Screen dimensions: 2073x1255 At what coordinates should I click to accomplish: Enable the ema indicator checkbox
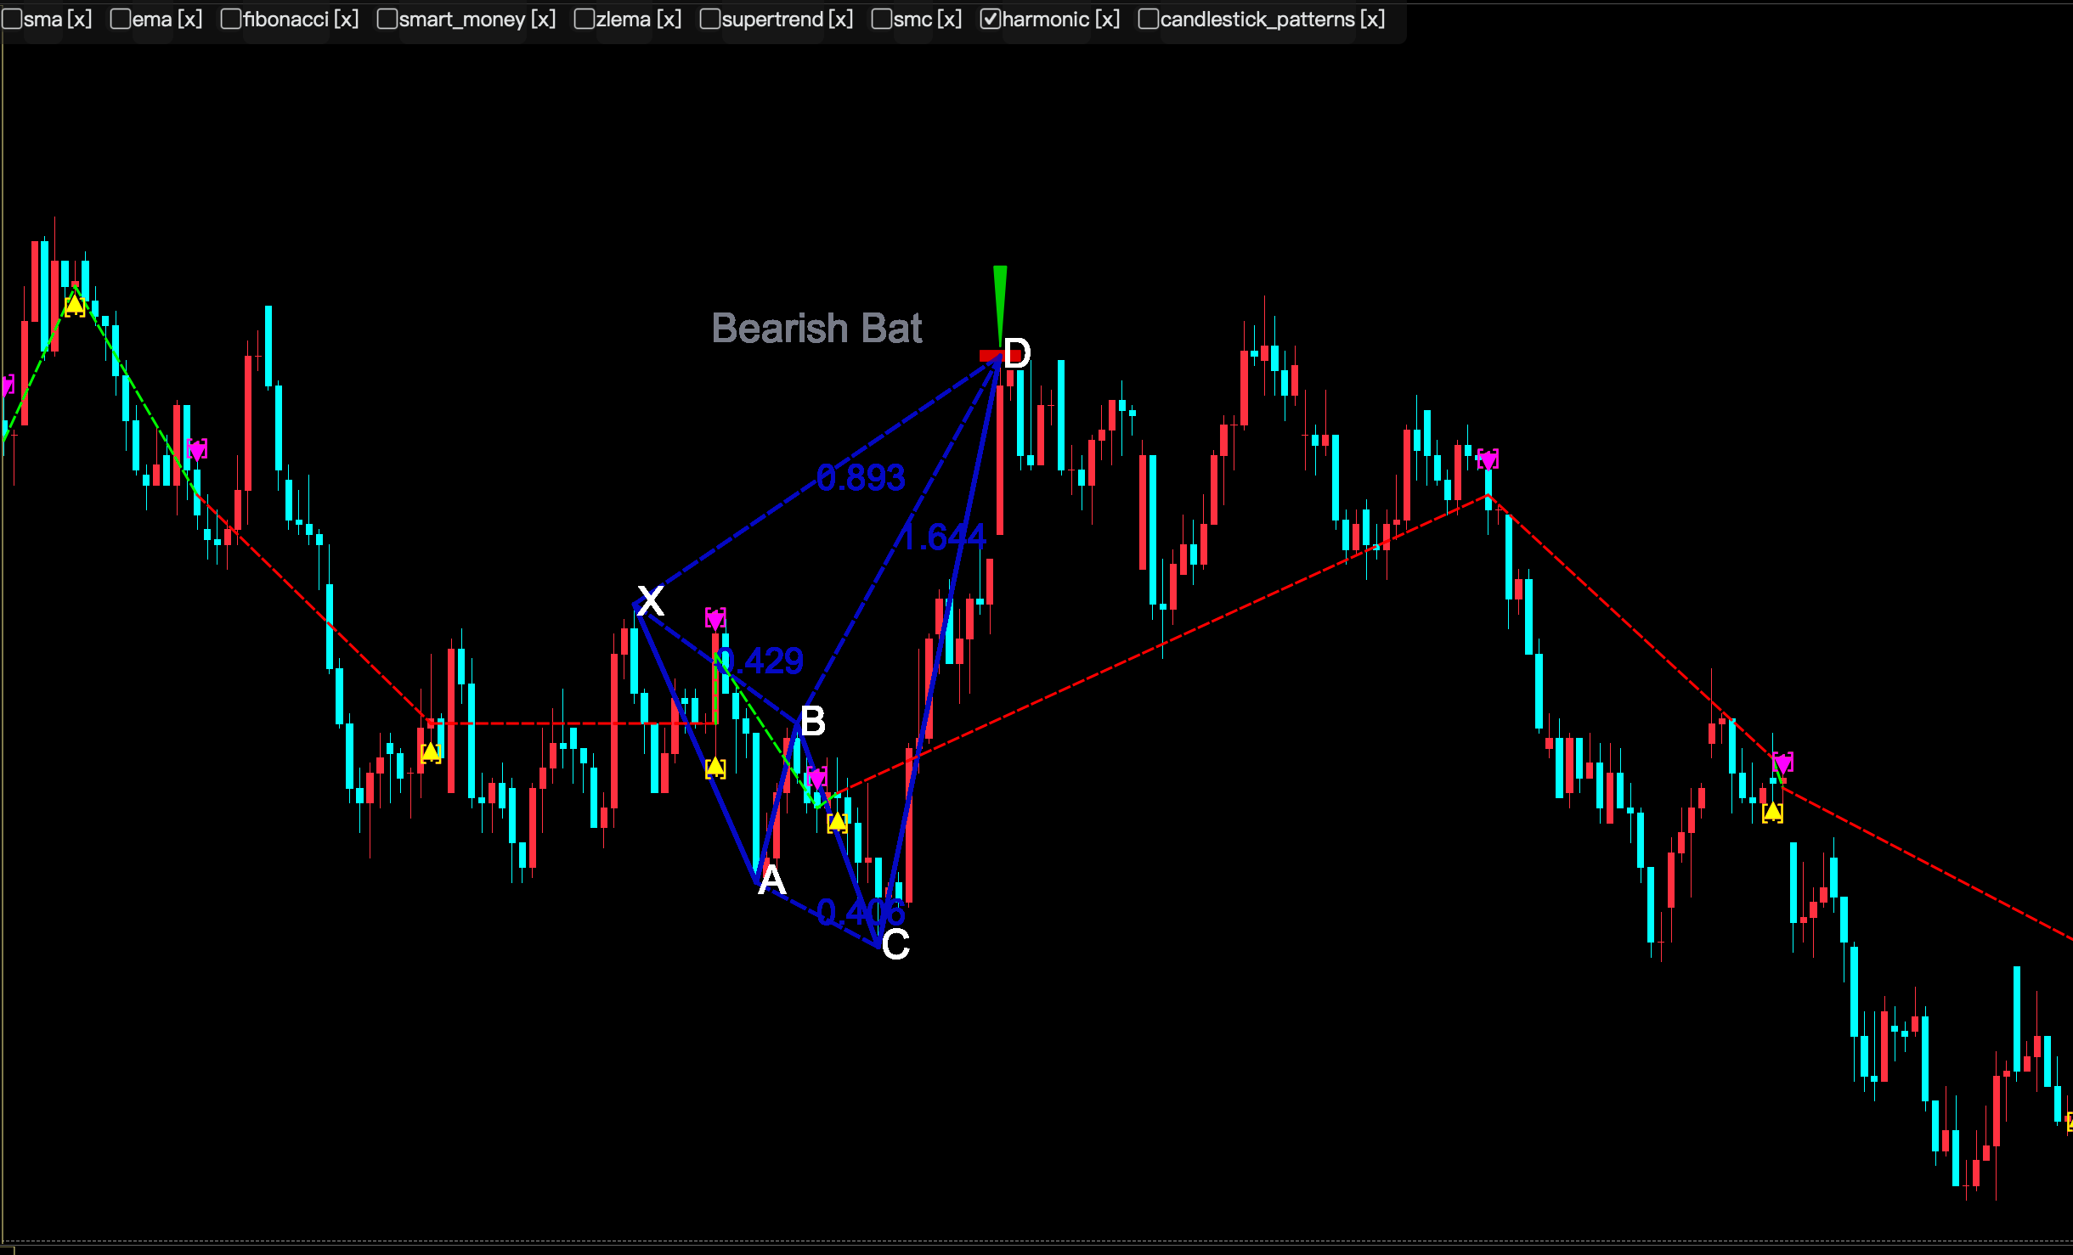coord(121,19)
